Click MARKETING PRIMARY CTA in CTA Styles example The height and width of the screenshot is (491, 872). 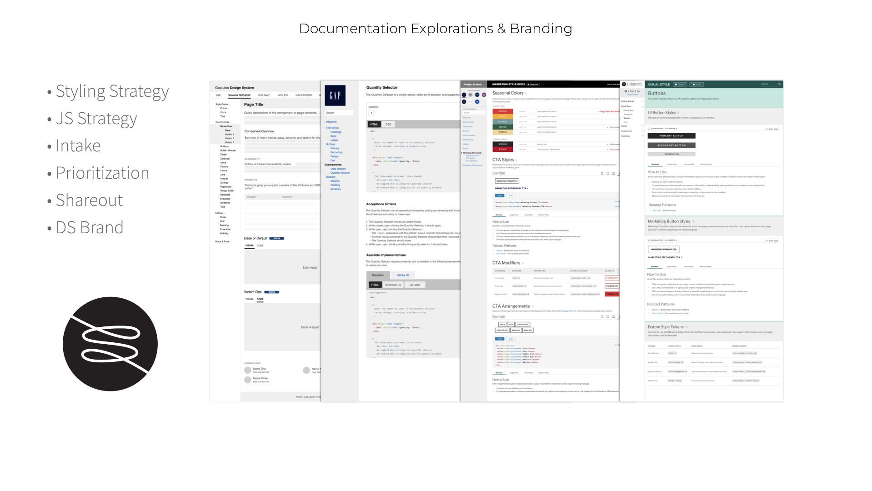(x=507, y=181)
